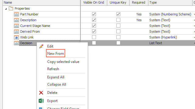Enable Unique Key for Description
The image size is (195, 109).
(x=119, y=20)
